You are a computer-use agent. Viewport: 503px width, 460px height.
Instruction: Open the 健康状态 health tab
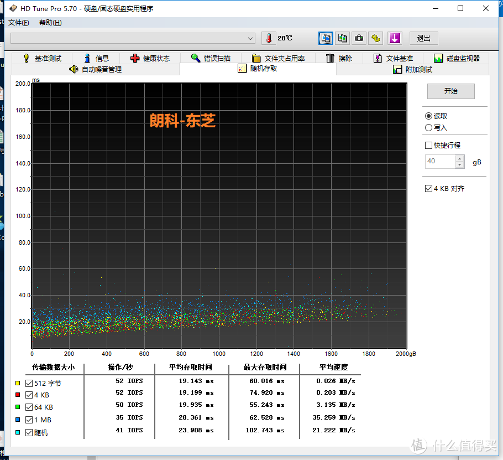150,58
